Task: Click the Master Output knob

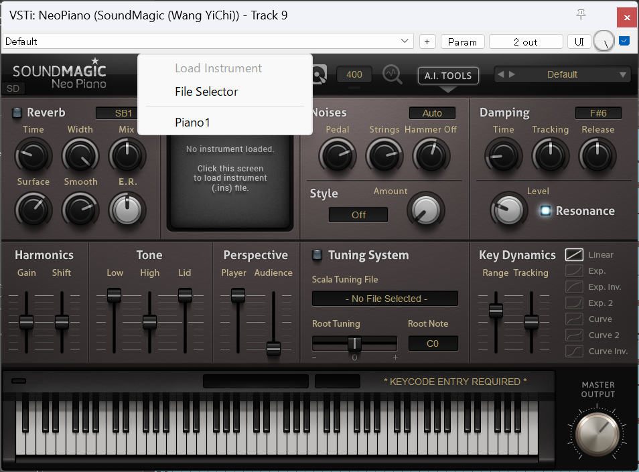Action: 597,434
